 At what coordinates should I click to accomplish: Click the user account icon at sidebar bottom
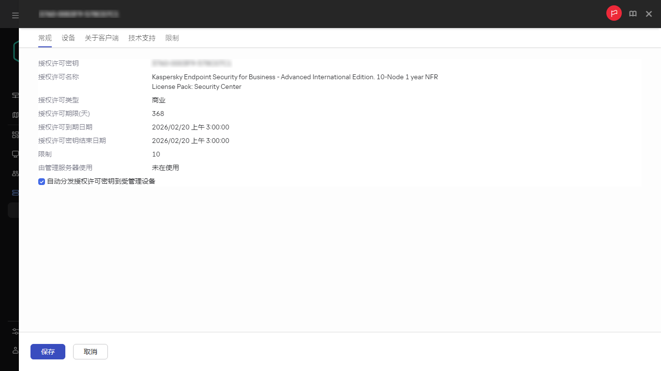15,350
